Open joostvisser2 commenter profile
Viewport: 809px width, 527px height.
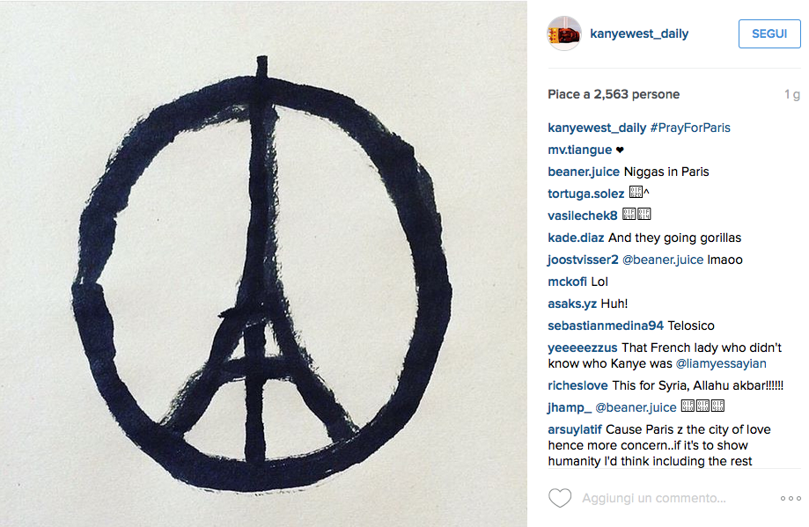(583, 260)
